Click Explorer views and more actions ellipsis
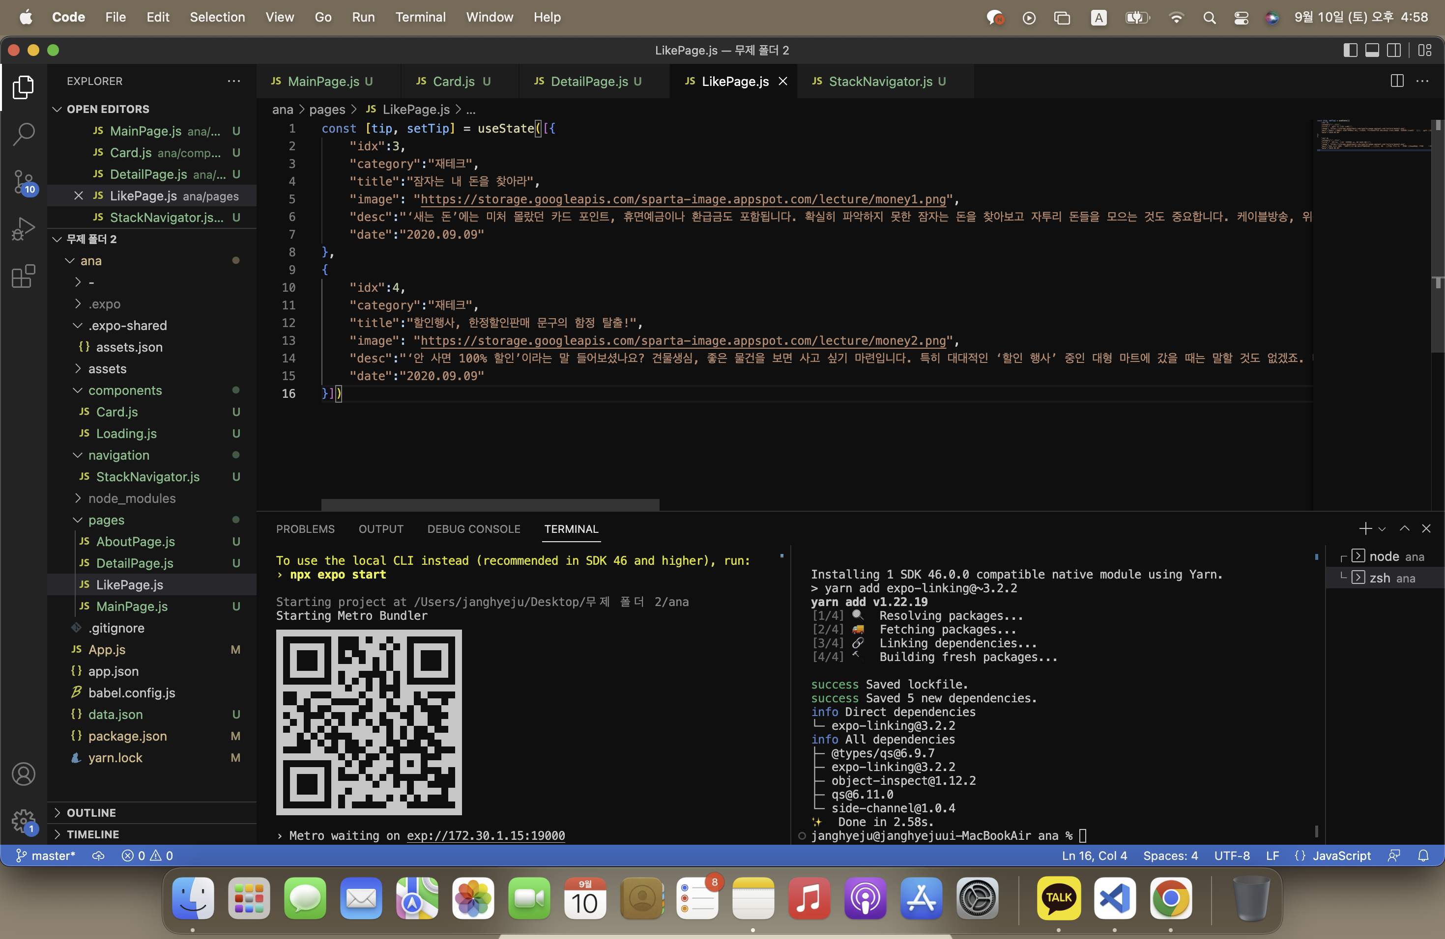The image size is (1445, 939). 234,82
